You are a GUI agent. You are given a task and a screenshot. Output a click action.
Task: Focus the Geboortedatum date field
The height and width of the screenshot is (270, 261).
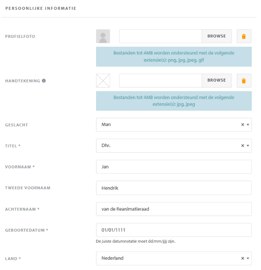click(173, 230)
